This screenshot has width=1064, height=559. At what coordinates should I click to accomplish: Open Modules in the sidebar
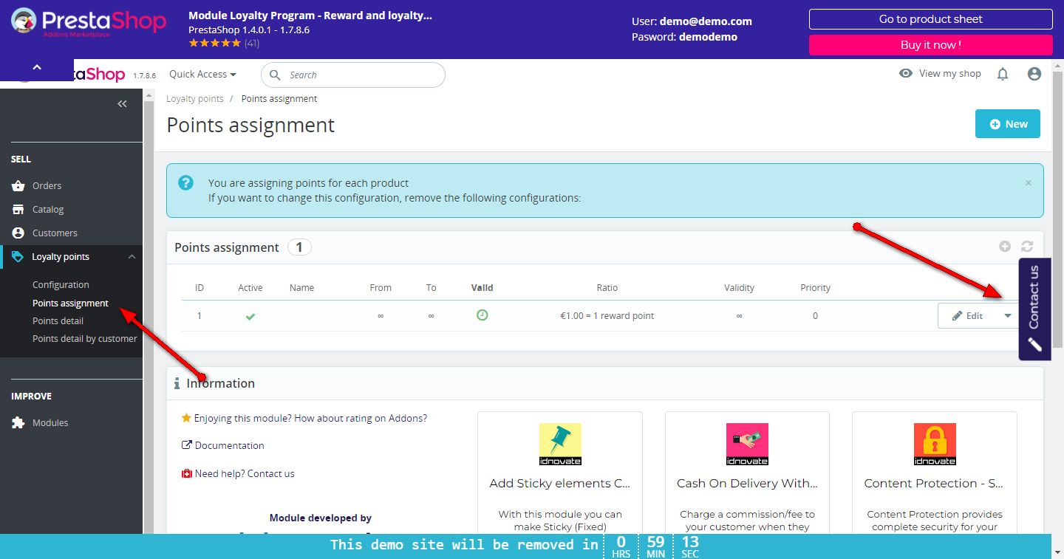pyautogui.click(x=50, y=423)
